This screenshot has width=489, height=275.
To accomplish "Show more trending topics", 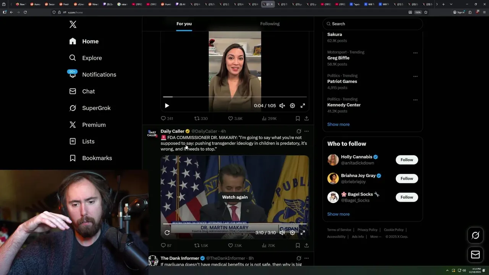I will 338,125.
